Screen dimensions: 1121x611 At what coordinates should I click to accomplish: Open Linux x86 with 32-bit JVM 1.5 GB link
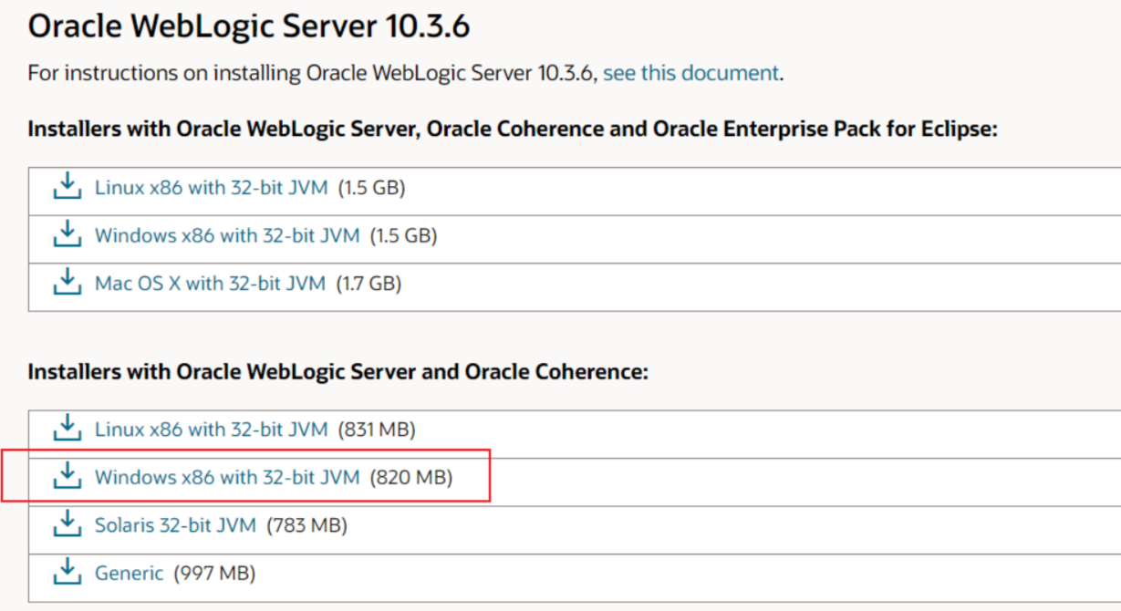210,189
